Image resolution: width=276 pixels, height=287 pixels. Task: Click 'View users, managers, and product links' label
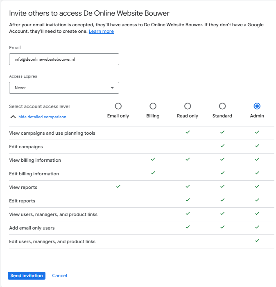[53, 214]
